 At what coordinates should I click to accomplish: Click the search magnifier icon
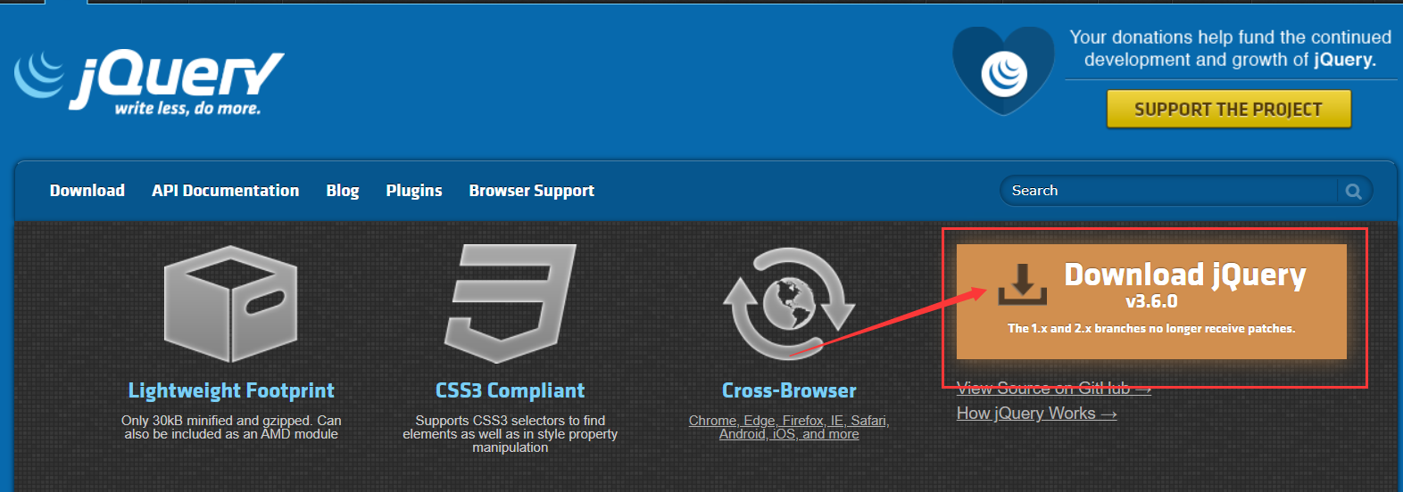(x=1354, y=191)
